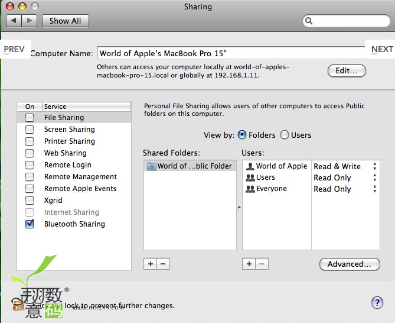Select the Web Sharing service name

coord(66,153)
